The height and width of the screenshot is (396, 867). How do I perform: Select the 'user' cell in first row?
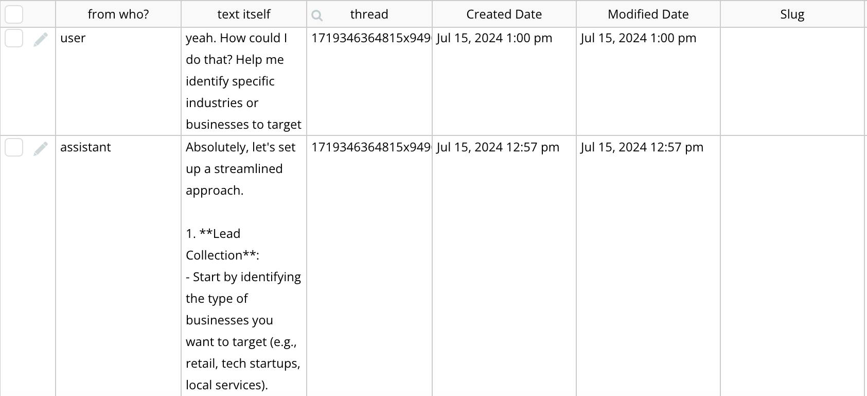pyautogui.click(x=73, y=38)
